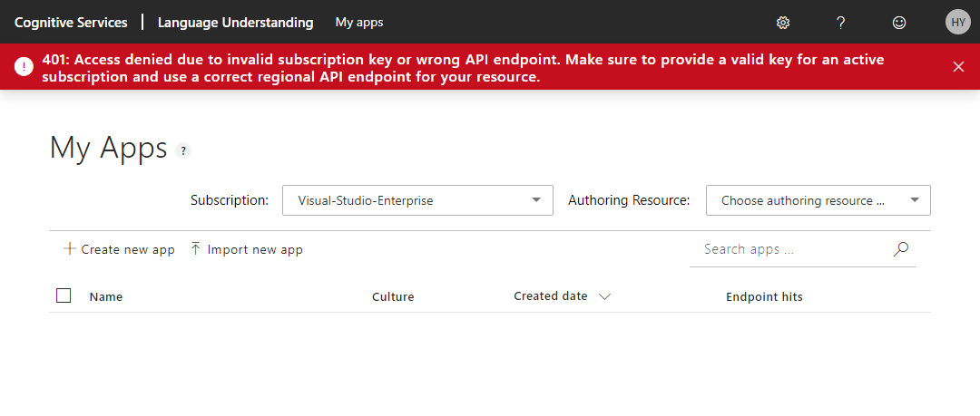Open the settings gear icon
The height and width of the screenshot is (416, 980).
[784, 23]
